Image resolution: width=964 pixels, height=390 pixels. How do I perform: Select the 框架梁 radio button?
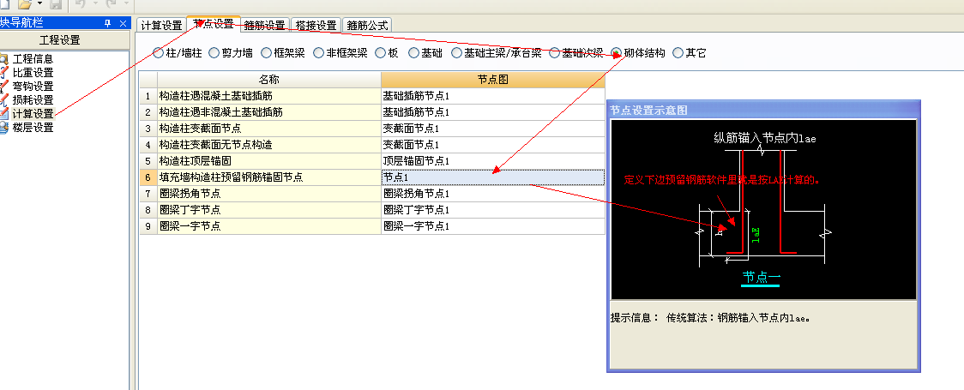click(266, 53)
